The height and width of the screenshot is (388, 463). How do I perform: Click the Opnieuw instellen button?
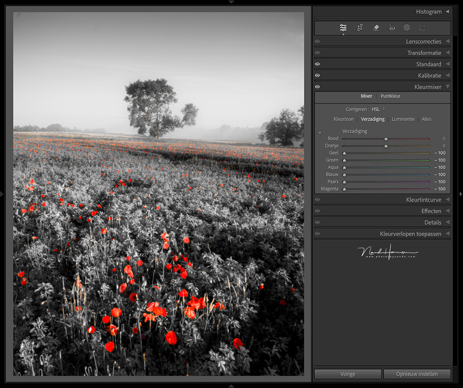point(417,374)
